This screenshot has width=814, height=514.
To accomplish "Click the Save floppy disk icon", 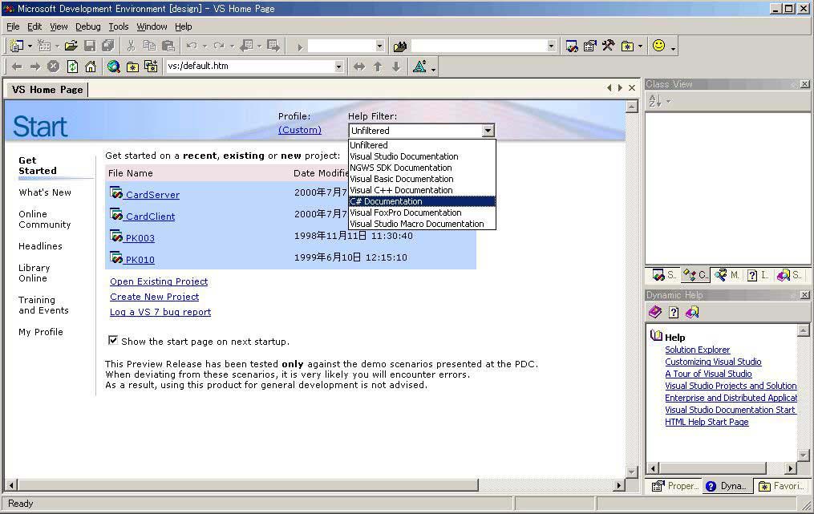I will [x=90, y=46].
